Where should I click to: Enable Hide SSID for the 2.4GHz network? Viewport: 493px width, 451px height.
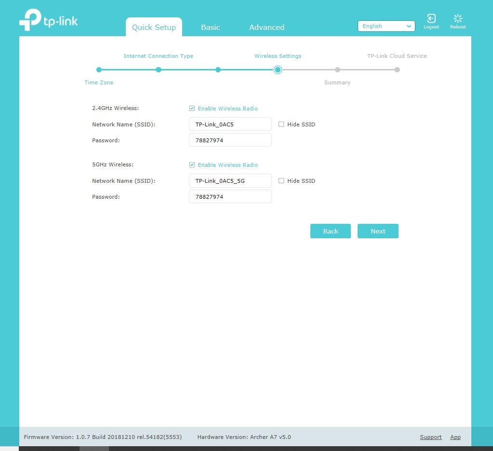click(x=281, y=124)
